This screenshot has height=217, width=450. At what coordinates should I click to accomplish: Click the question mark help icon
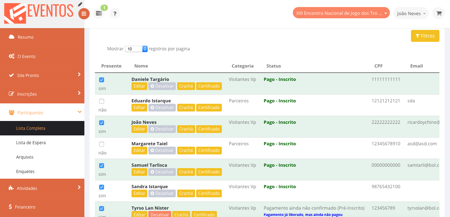pyautogui.click(x=115, y=14)
